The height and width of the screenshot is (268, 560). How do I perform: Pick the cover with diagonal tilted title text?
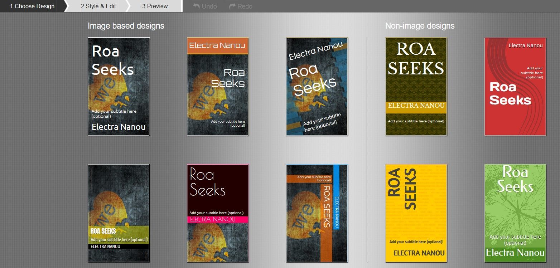pos(317,87)
